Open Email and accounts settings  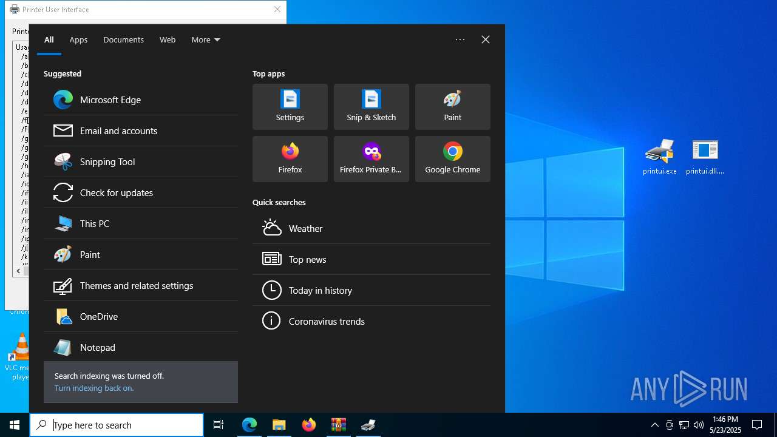pyautogui.click(x=141, y=130)
